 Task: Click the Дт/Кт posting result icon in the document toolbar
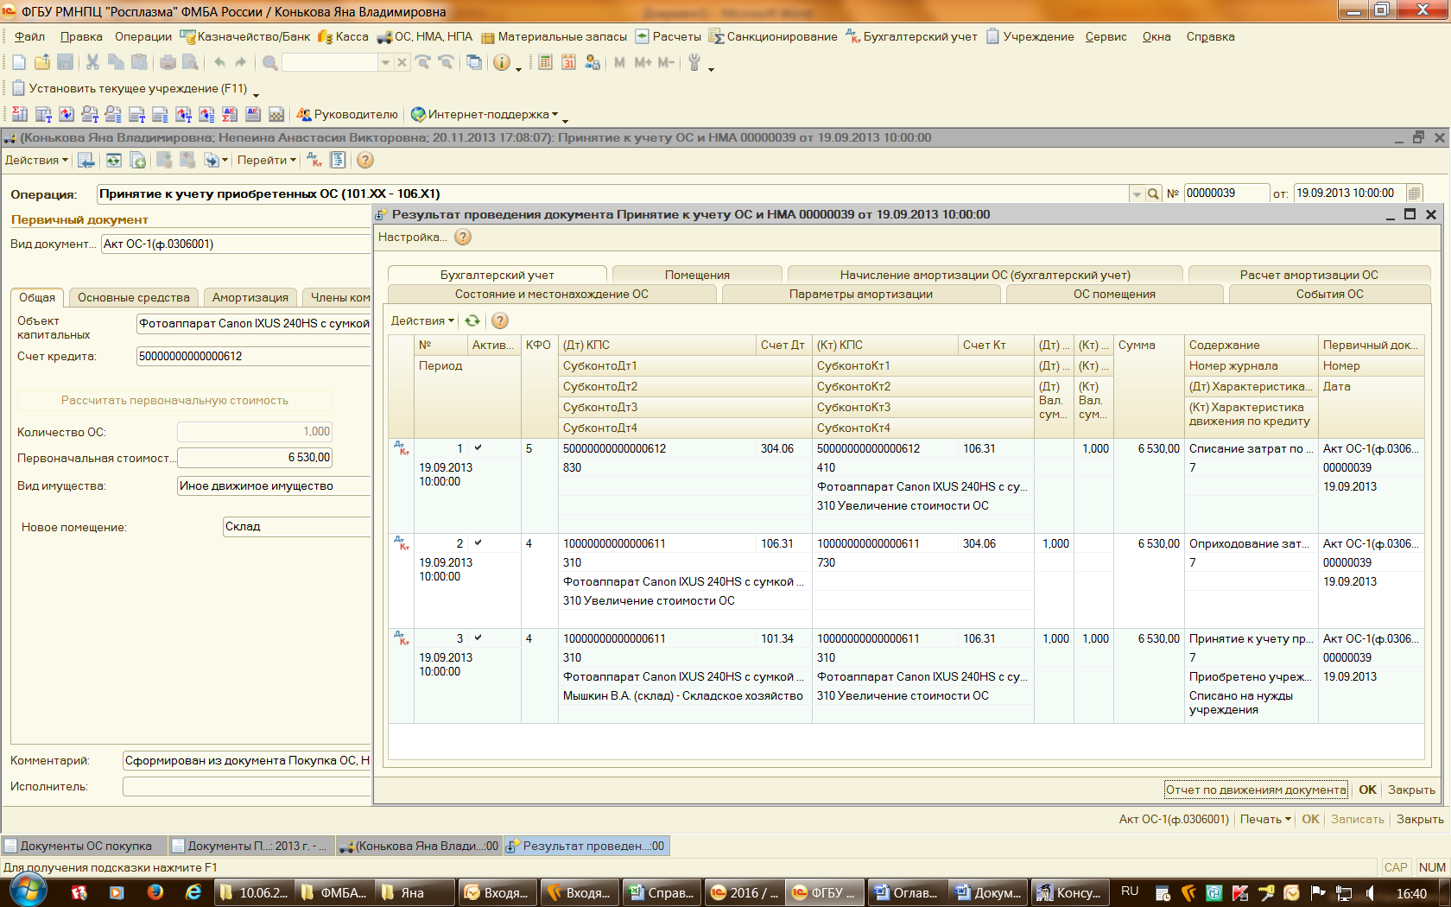click(x=315, y=160)
